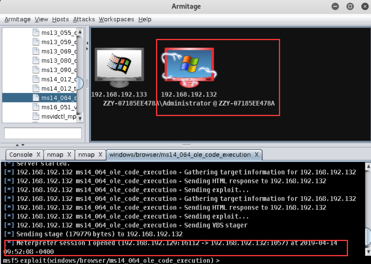Screen dimensions: 371x264
Task: Switch to the first nmap tab
Action: [x=55, y=155]
